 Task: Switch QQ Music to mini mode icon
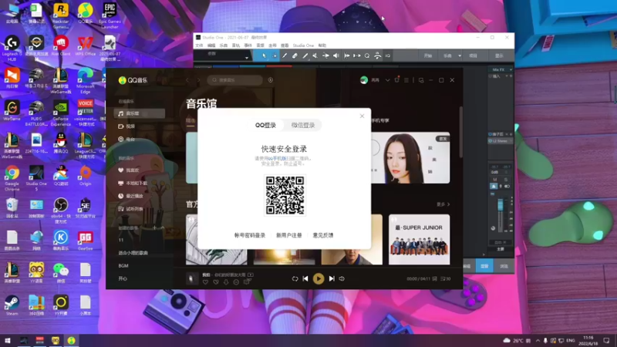point(421,80)
